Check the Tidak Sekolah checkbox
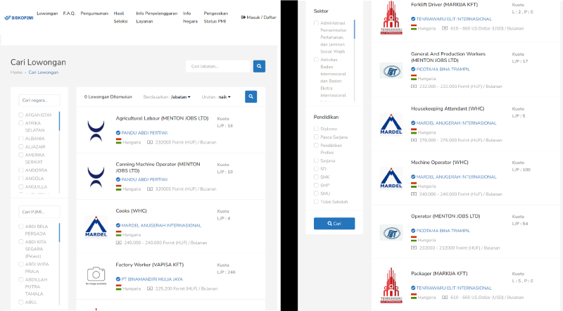The image size is (563, 311). tap(316, 201)
